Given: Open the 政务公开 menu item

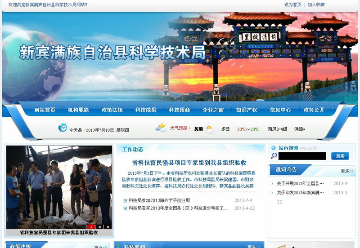Looking at the screenshot, I should pyautogui.click(x=314, y=110).
